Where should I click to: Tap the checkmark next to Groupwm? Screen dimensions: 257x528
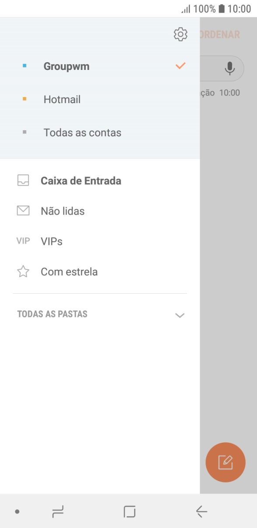click(x=180, y=66)
